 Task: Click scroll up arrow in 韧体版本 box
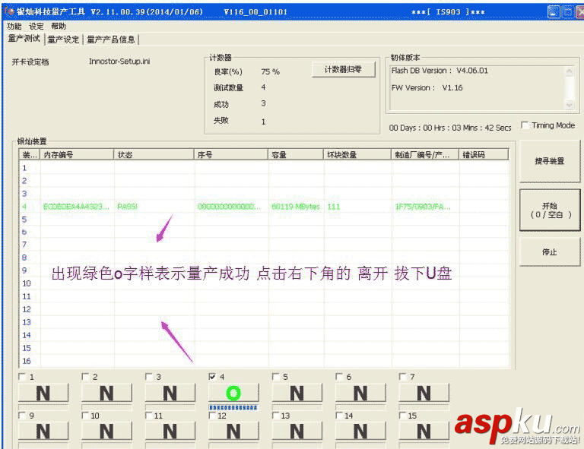pyautogui.click(x=569, y=71)
